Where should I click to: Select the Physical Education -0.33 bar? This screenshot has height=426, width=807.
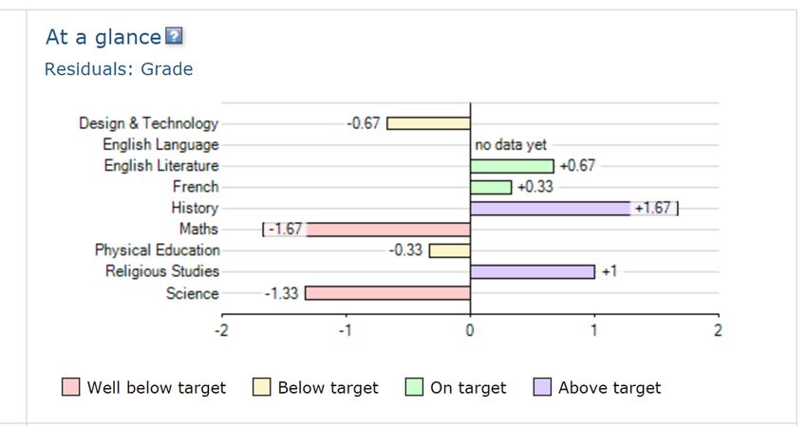[450, 250]
